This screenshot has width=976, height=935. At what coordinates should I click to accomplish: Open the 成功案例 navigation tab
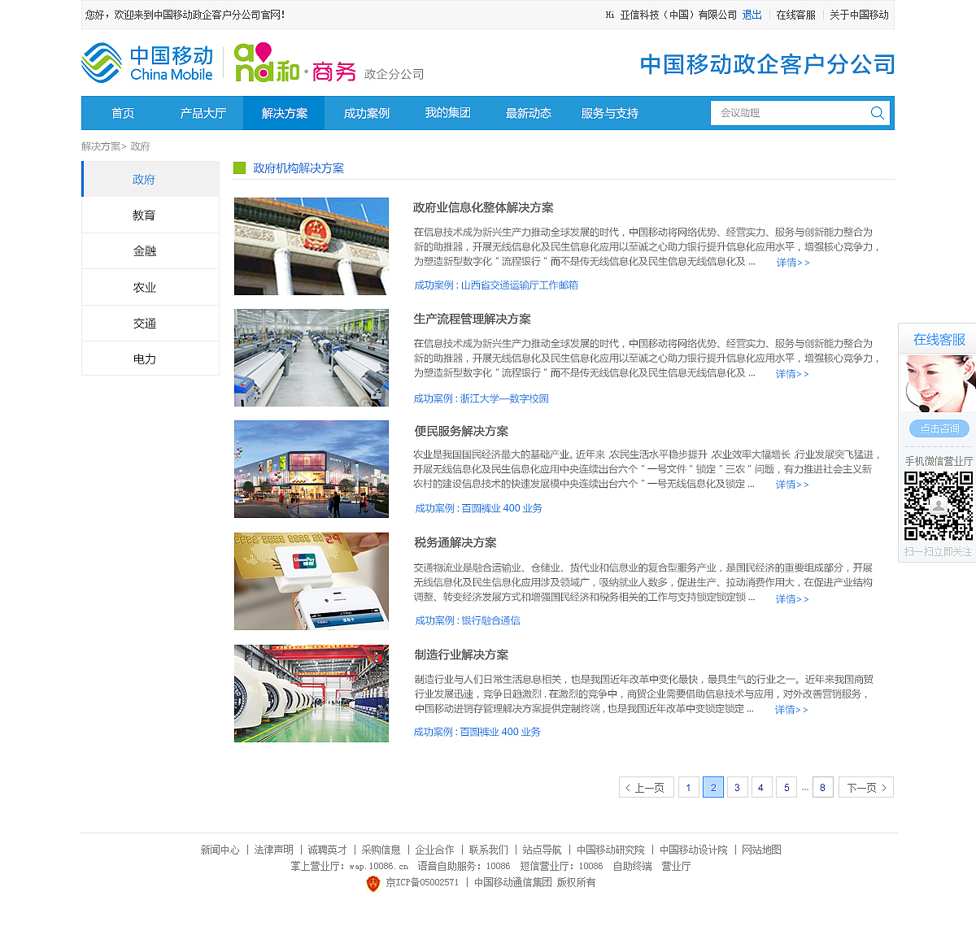pos(366,113)
